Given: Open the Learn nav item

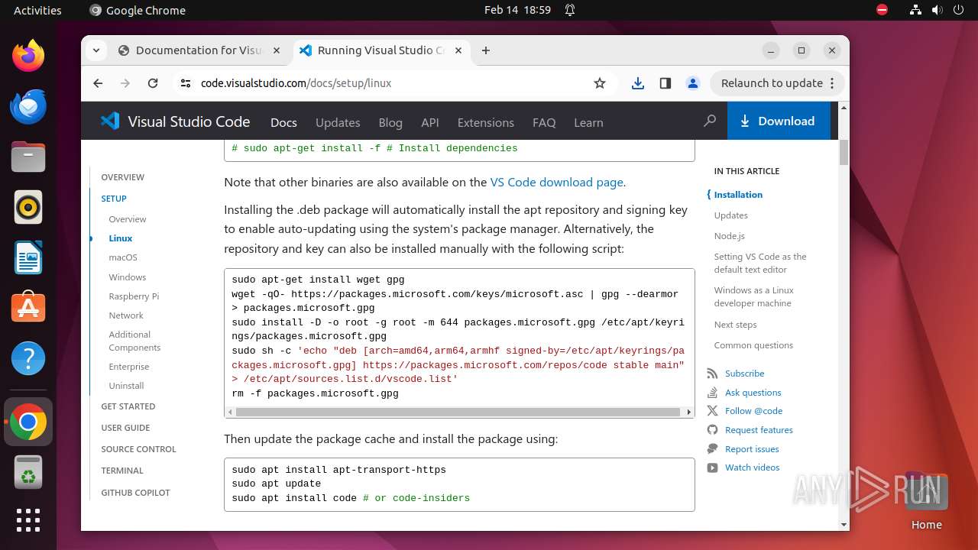Looking at the screenshot, I should pos(588,122).
